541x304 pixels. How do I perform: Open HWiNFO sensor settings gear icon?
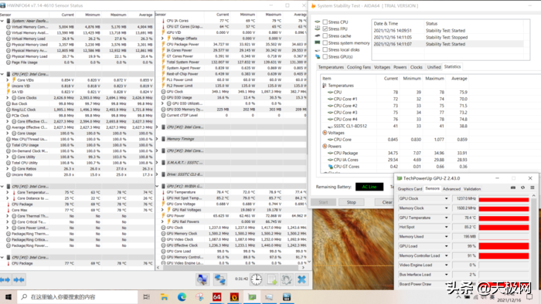(x=287, y=279)
